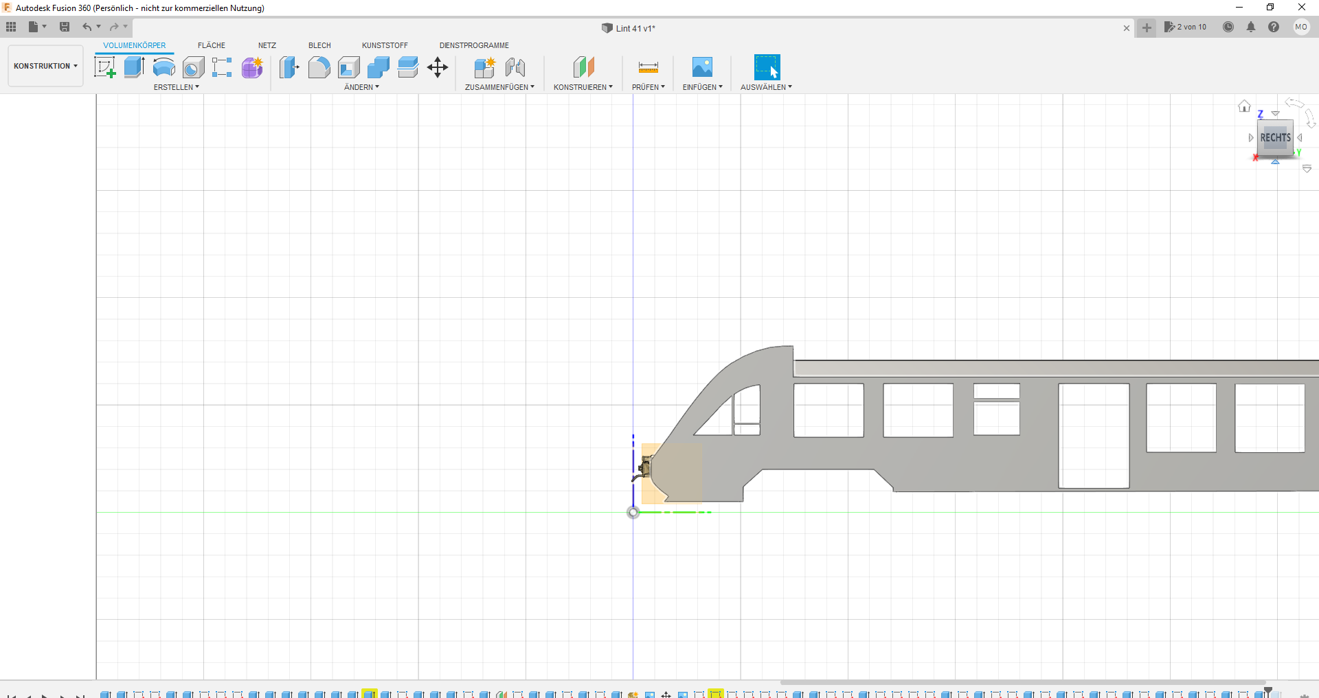Open the KONSTRUKTION workspace dropdown

click(45, 66)
